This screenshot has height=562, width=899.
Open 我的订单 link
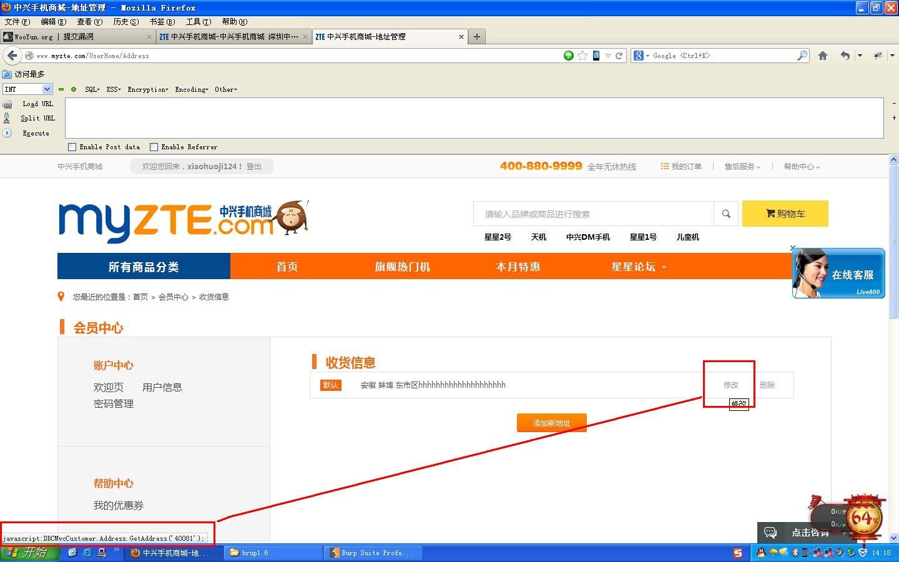click(681, 167)
